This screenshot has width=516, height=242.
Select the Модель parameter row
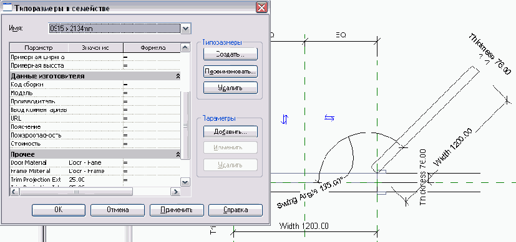95,93
